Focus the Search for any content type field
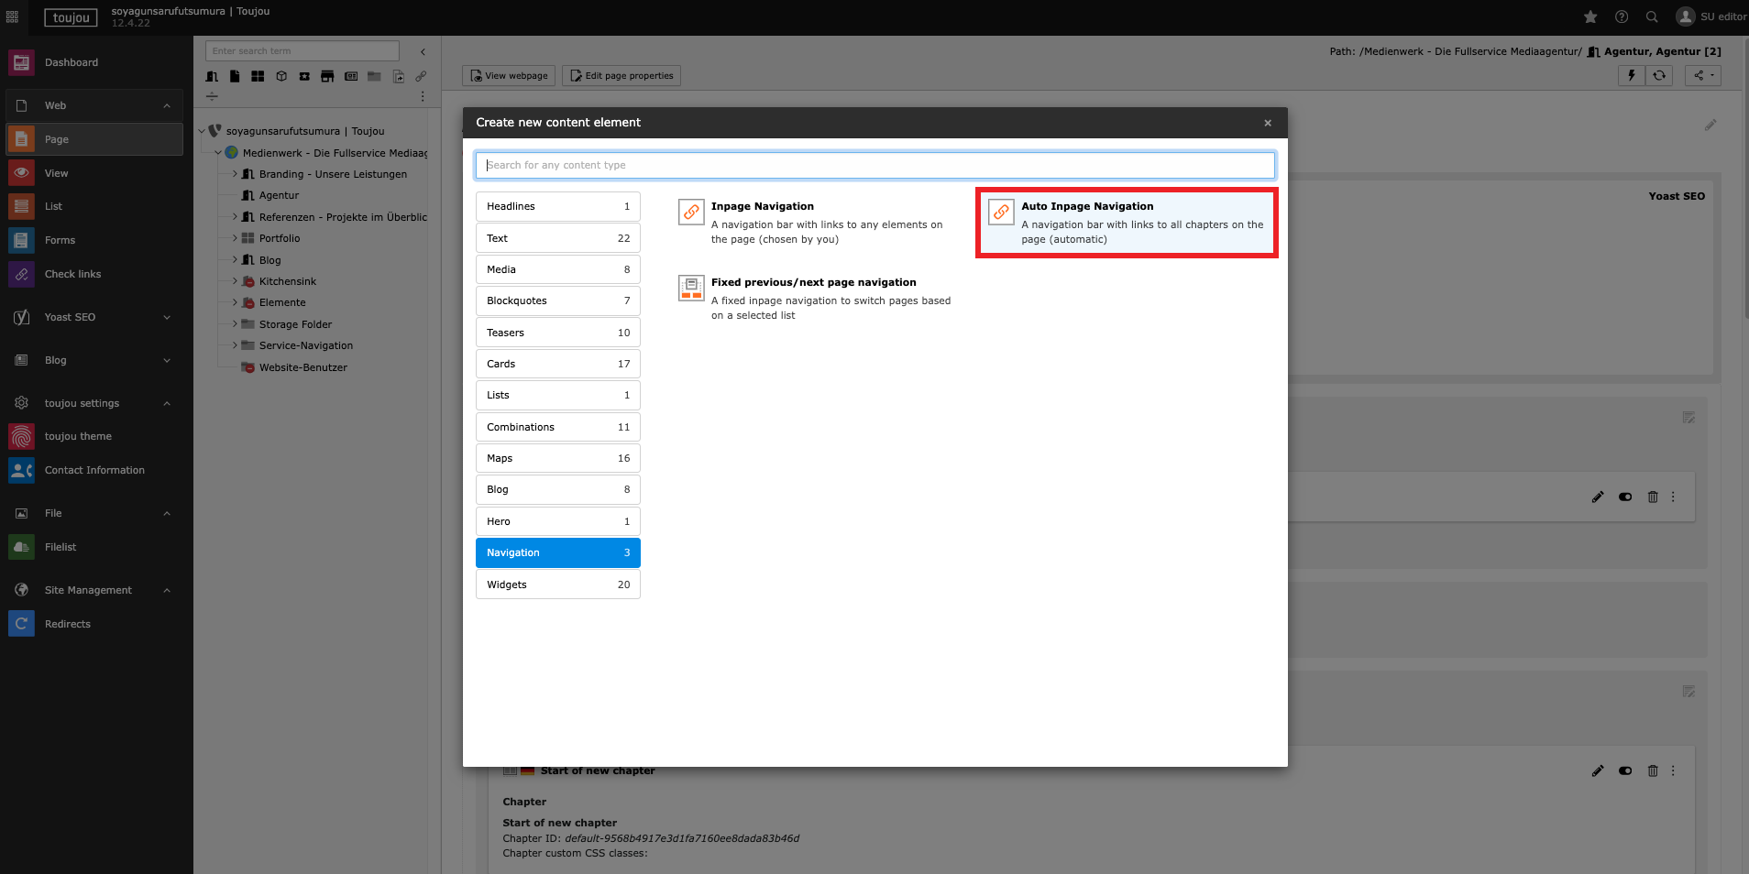The width and height of the screenshot is (1749, 874). tap(874, 165)
